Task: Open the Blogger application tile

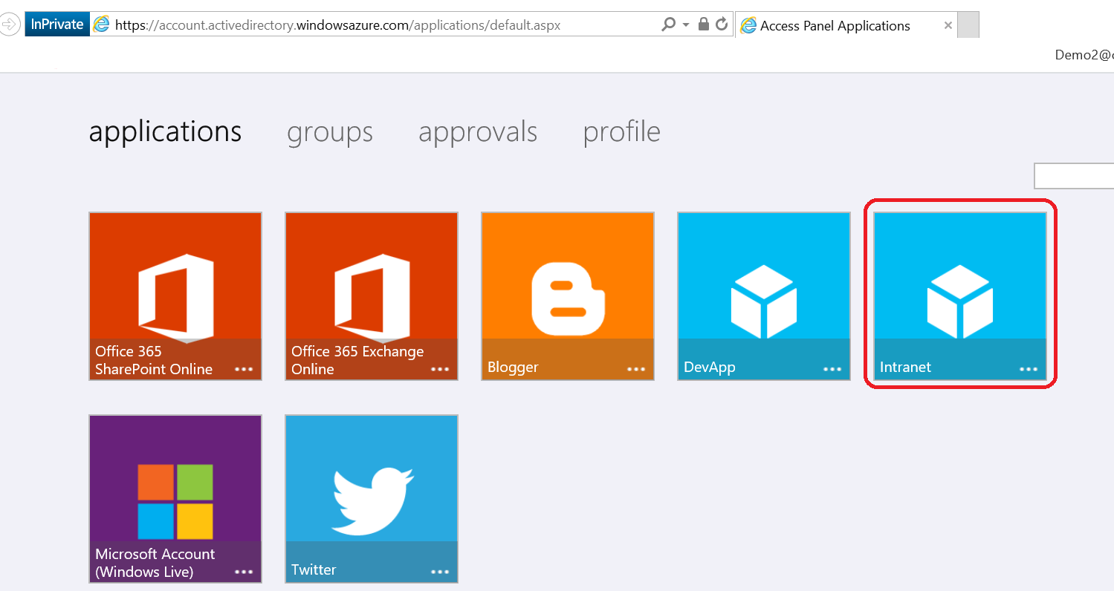Action: [x=567, y=282]
